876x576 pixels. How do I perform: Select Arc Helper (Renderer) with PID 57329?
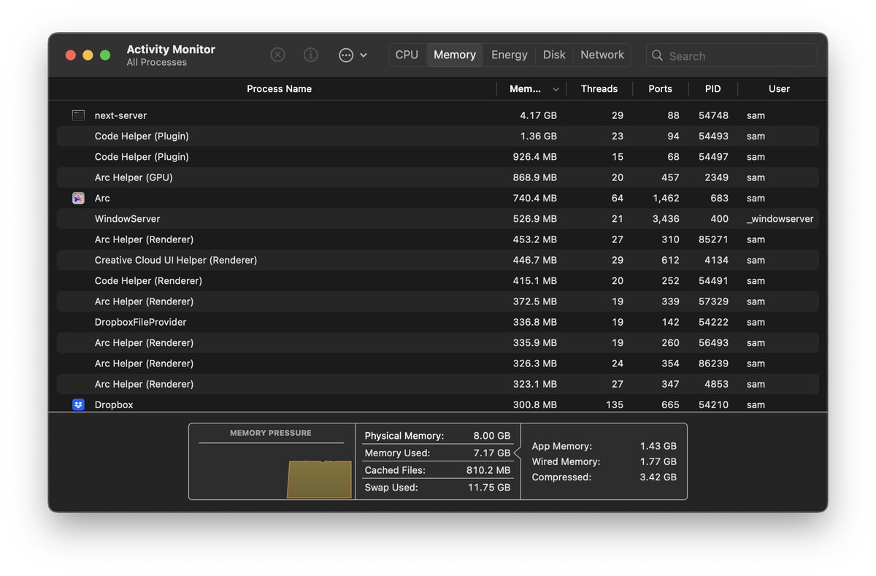click(438, 302)
